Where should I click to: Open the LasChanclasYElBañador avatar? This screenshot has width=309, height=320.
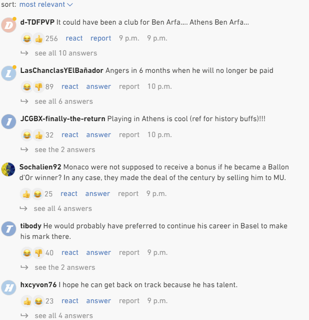click(x=9, y=73)
